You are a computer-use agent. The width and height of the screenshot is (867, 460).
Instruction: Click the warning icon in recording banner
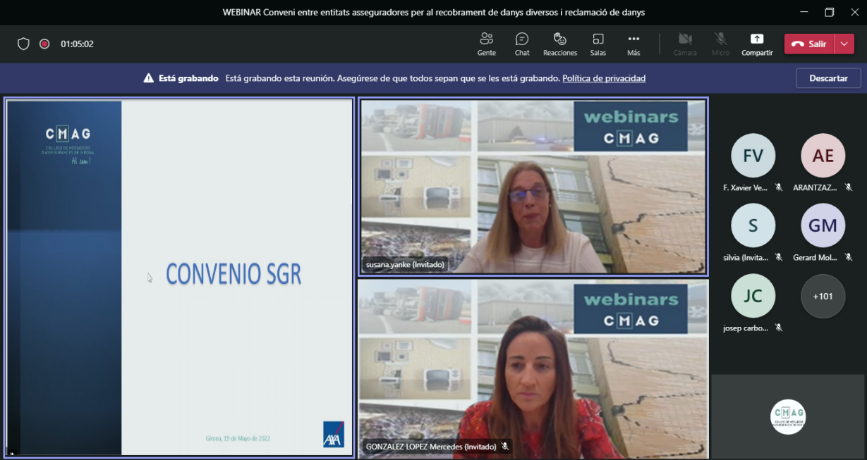coord(149,78)
